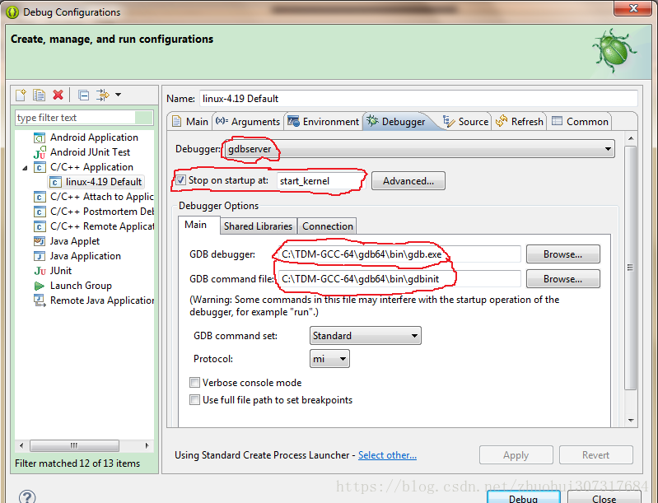Switch to the Environment tab
Screen dimensions: 658x503
pos(323,122)
